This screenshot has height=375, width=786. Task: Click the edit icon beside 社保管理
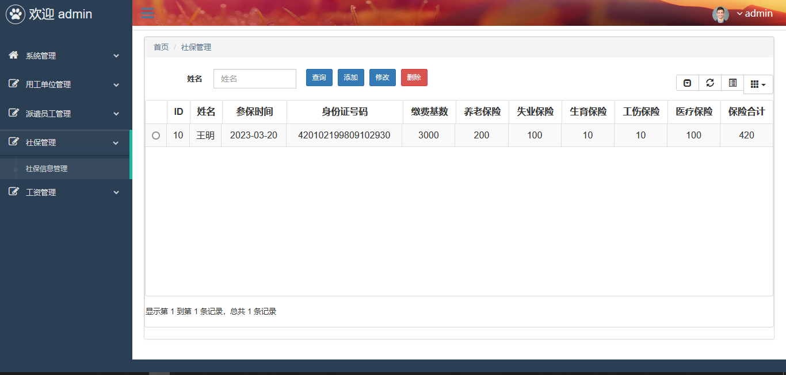point(13,142)
